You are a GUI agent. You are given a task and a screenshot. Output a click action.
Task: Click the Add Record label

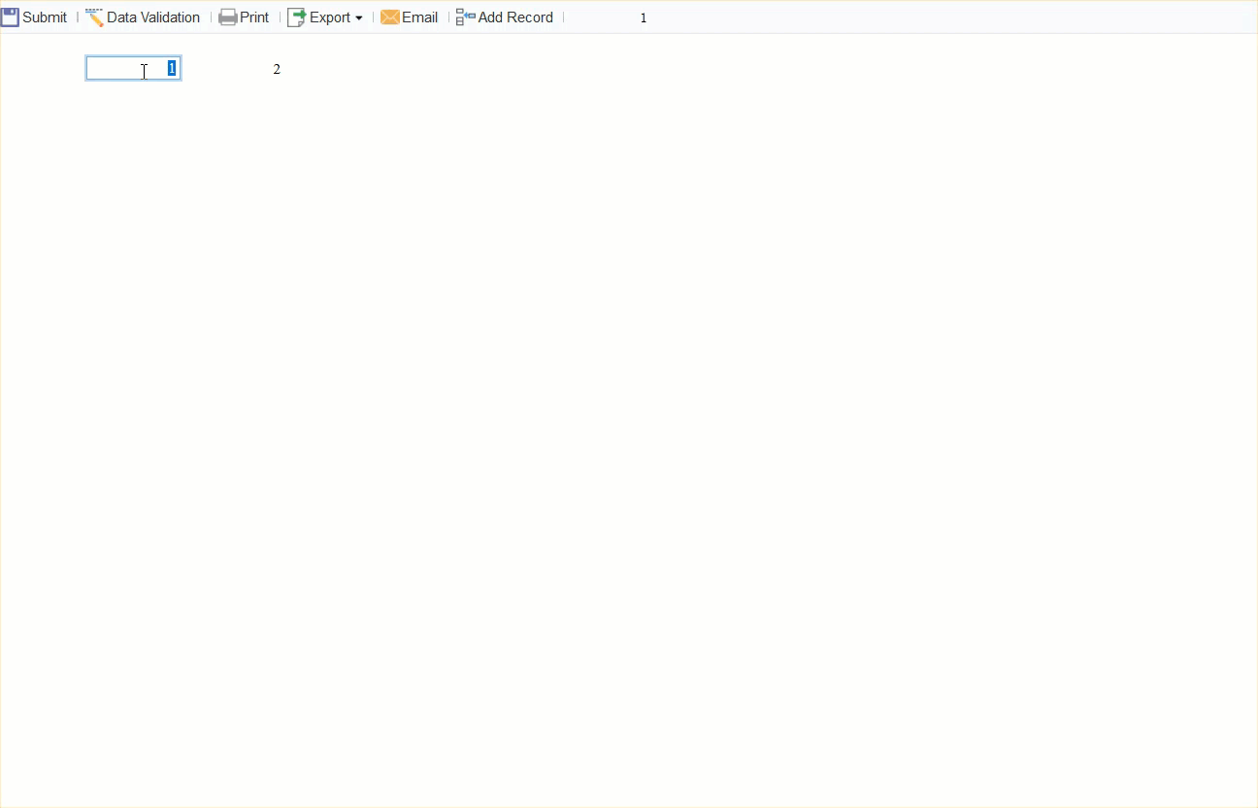(514, 17)
